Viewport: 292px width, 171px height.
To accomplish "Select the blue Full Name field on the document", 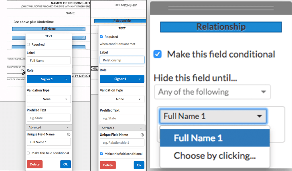I will click(x=49, y=29).
